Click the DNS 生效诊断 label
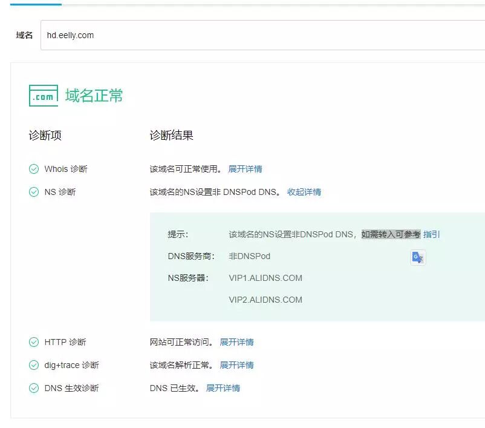This screenshot has width=485, height=428. point(71,388)
